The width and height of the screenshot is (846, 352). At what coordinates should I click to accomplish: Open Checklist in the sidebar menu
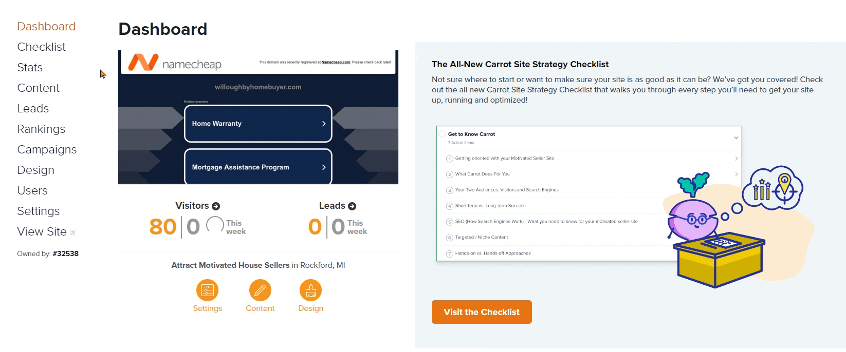(x=41, y=47)
